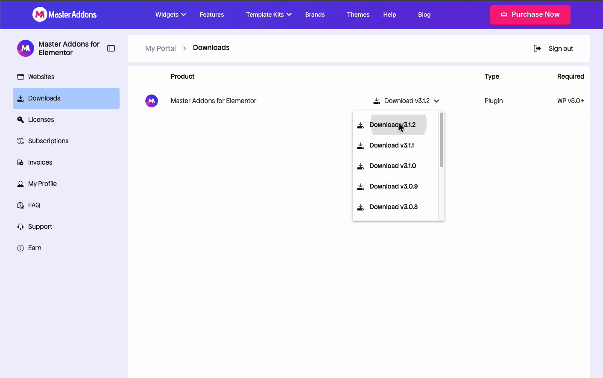This screenshot has width=603, height=378.
Task: Click Master Addons for Elementor sidebar title
Action: (69, 48)
